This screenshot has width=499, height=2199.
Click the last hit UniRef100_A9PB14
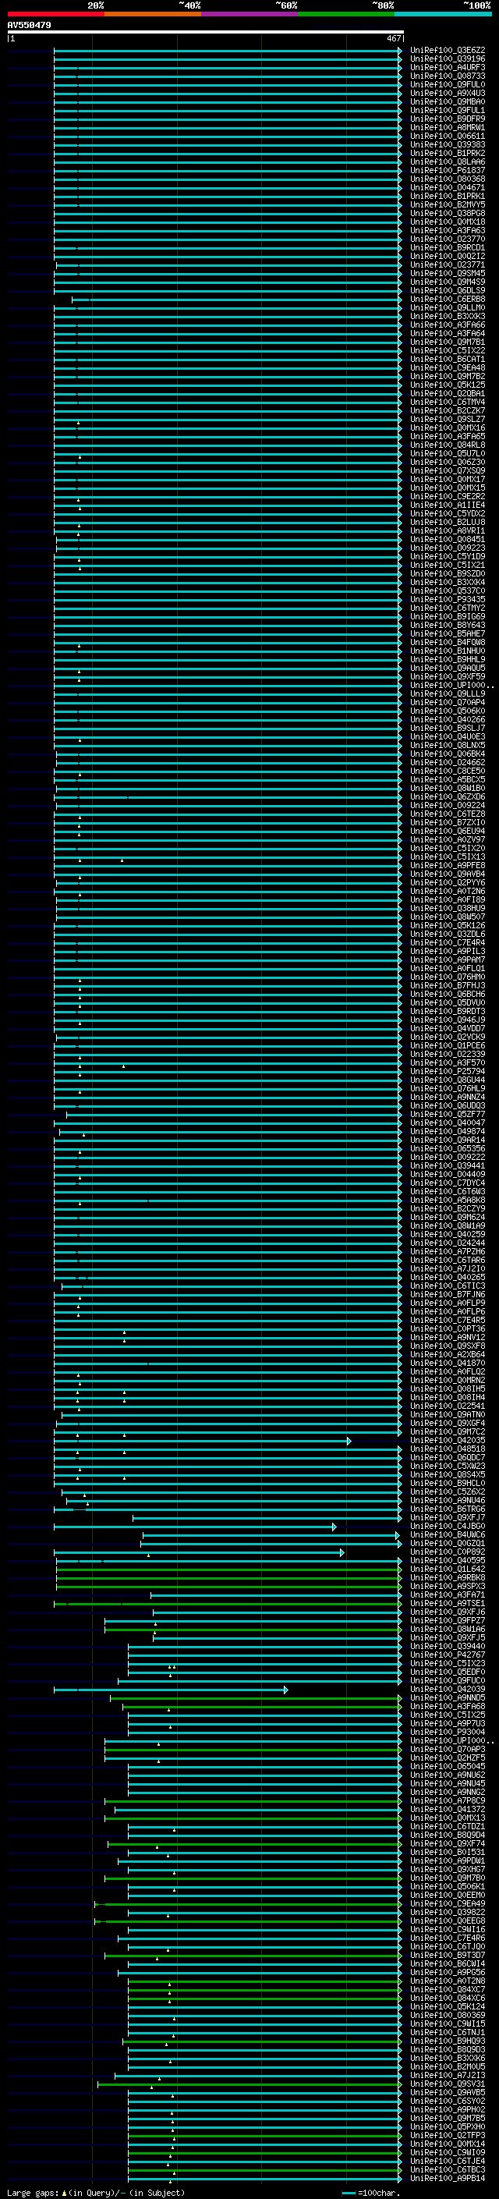(x=448, y=2179)
